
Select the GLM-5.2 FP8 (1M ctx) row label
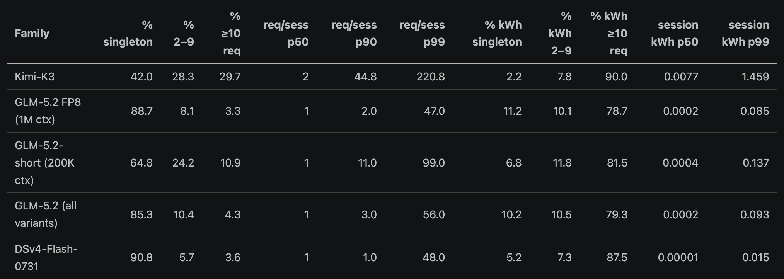pyautogui.click(x=48, y=111)
